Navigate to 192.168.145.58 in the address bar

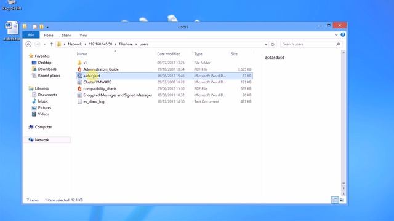click(100, 44)
